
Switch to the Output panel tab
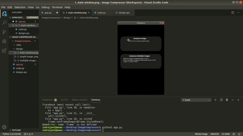tap(64, 100)
